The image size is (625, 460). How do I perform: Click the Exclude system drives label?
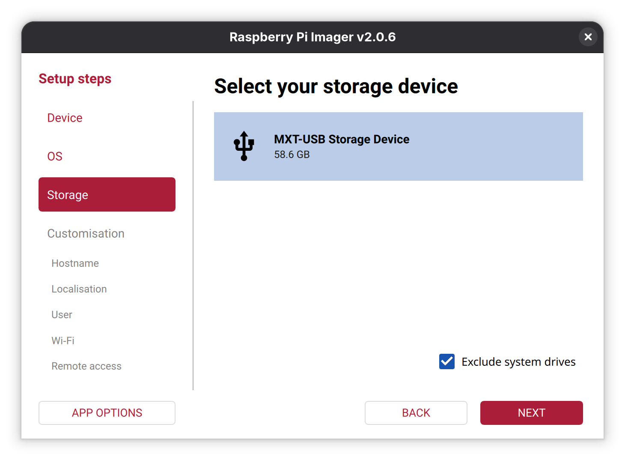click(x=518, y=362)
